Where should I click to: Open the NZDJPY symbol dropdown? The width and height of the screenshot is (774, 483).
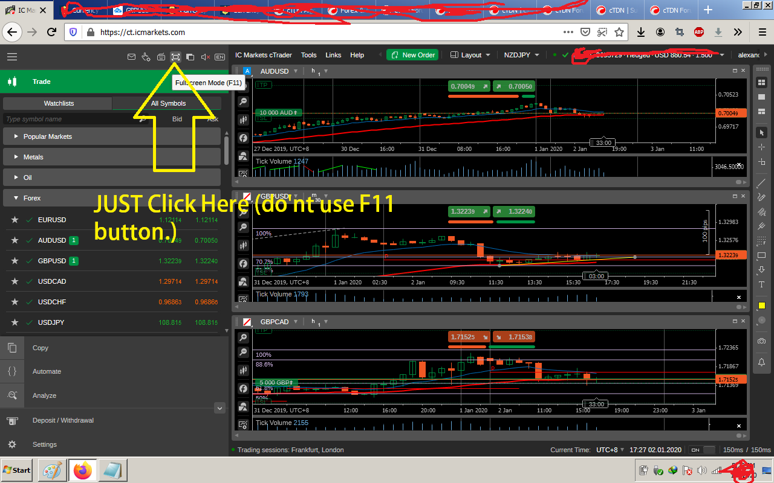click(x=522, y=55)
